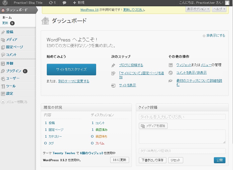The height and width of the screenshot is (170, 233).
Task: Click pushpin icon beside ブログに投稿する
Action: click(x=113, y=65)
